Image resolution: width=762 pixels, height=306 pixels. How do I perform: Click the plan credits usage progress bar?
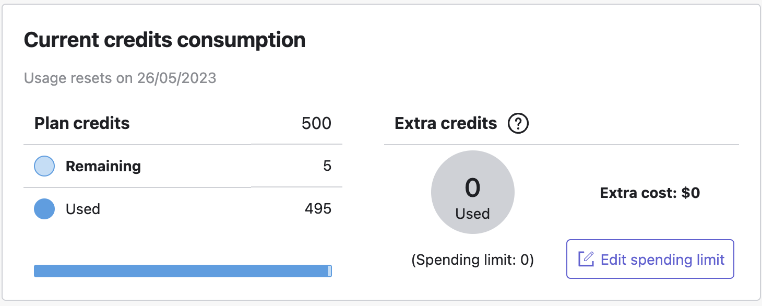tap(180, 271)
